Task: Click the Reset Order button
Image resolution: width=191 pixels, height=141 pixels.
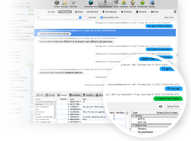Action: 169,17
